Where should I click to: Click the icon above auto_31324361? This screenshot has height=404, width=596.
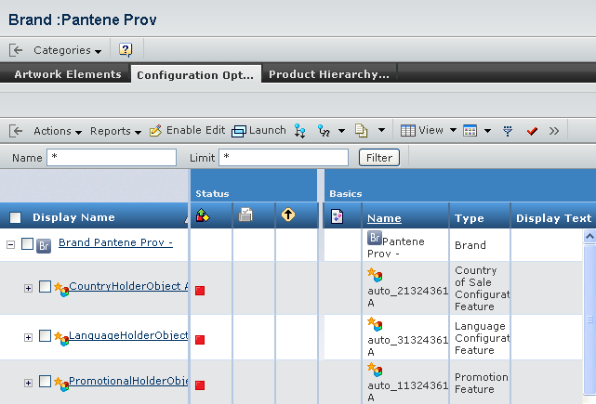(375, 324)
